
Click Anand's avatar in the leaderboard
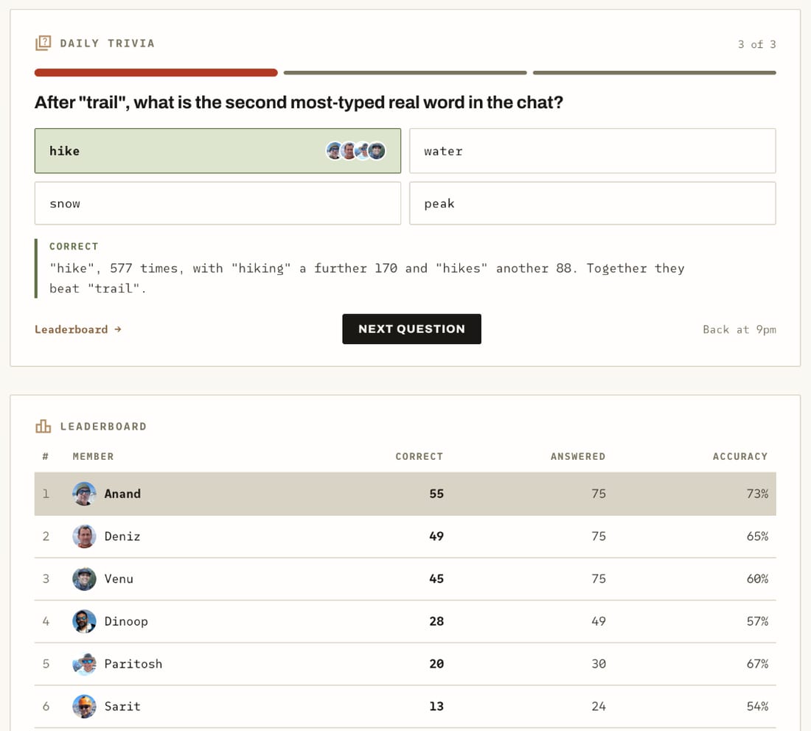84,494
